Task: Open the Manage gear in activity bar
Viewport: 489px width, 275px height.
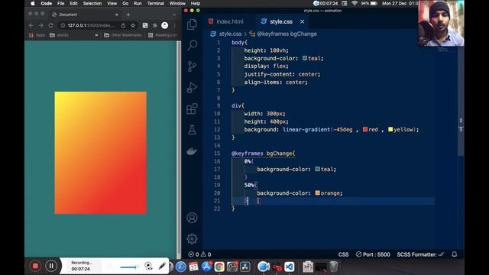Action: pyautogui.click(x=192, y=239)
